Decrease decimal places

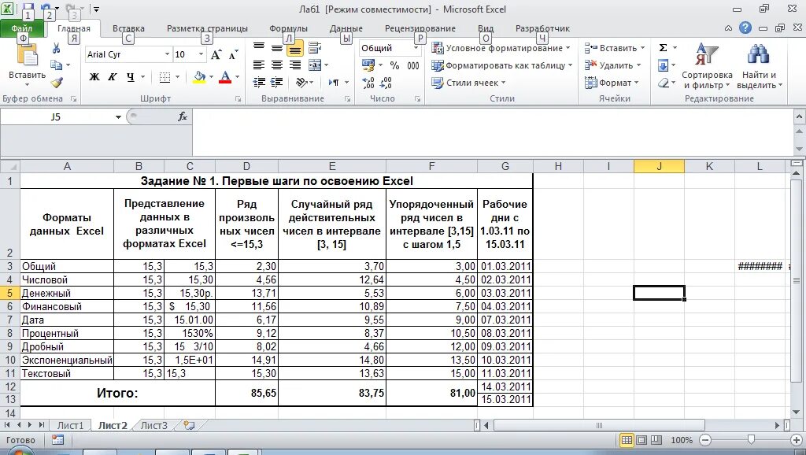coord(386,82)
